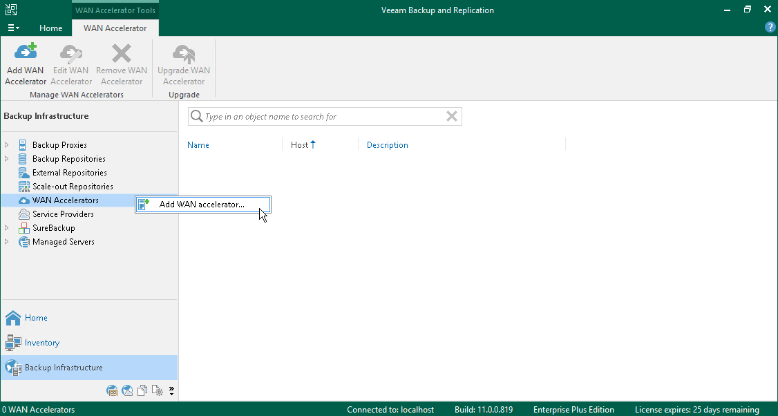This screenshot has height=416, width=778.
Task: Click the 0 WAN Accelerators status text
Action: [38, 410]
